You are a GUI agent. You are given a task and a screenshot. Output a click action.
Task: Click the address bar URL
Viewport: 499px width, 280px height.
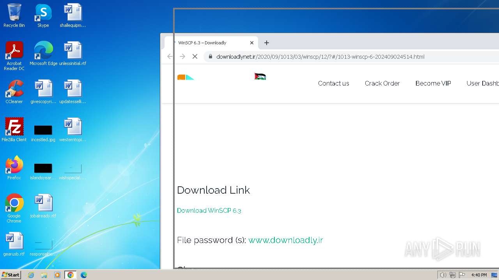(x=320, y=57)
